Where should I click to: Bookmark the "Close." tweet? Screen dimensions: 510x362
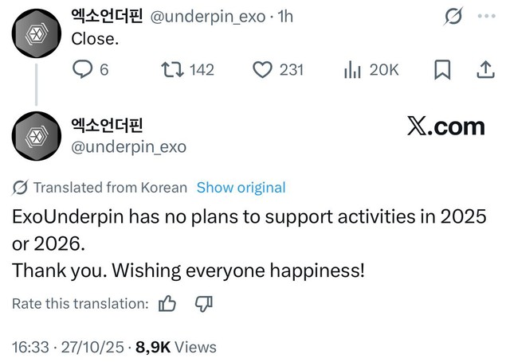tap(441, 70)
